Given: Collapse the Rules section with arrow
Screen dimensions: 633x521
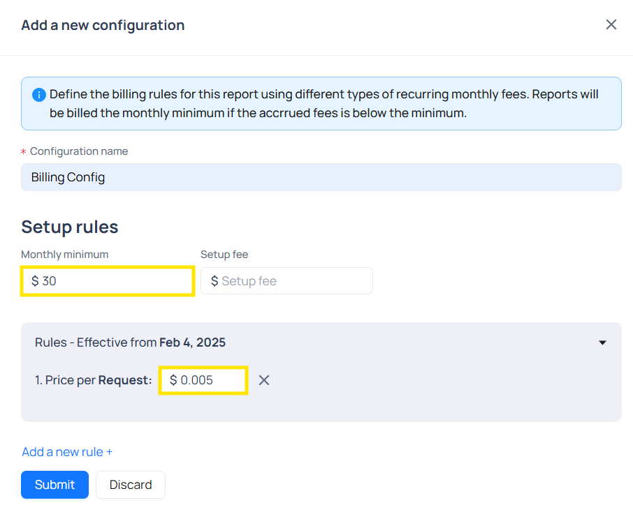Looking at the screenshot, I should coord(602,342).
